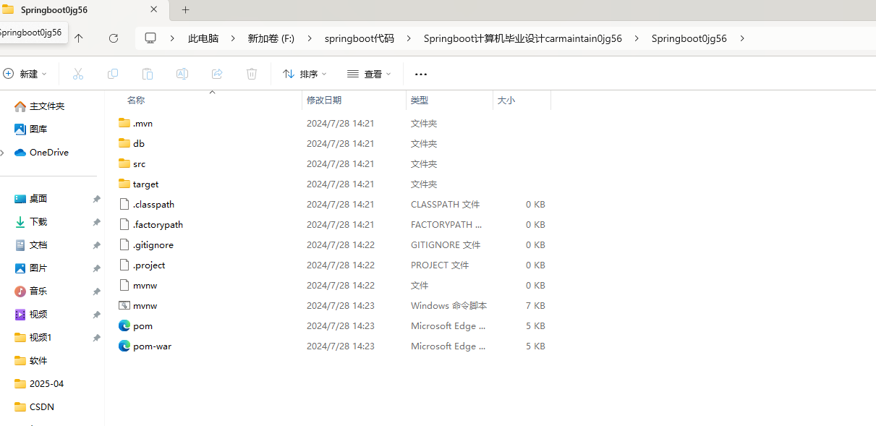This screenshot has width=876, height=426.
Task: Click the Rename icon in toolbar
Action: click(182, 74)
